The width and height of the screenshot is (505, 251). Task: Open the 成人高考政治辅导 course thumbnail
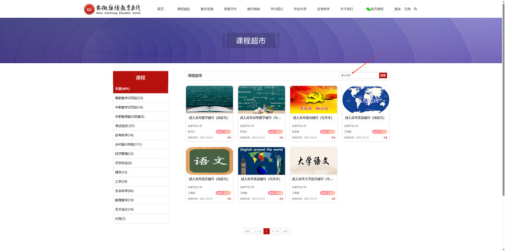pos(313,99)
